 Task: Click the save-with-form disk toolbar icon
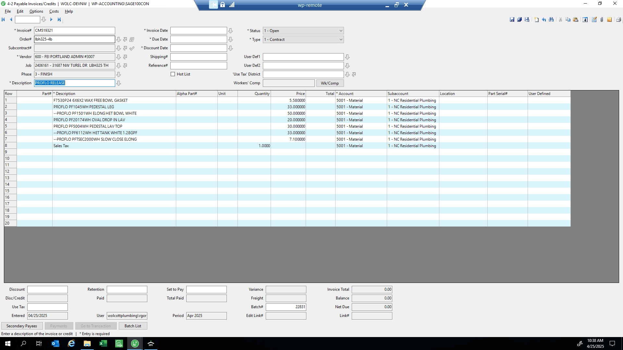(x=527, y=20)
